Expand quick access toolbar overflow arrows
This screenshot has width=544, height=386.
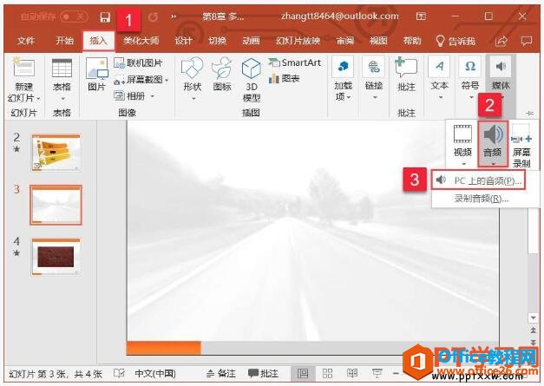pos(174,16)
